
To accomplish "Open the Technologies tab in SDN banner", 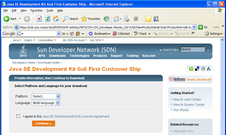I will [79, 56].
